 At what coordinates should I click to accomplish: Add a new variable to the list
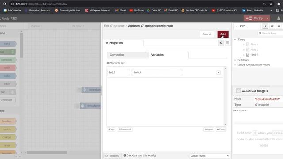[x=111, y=129]
